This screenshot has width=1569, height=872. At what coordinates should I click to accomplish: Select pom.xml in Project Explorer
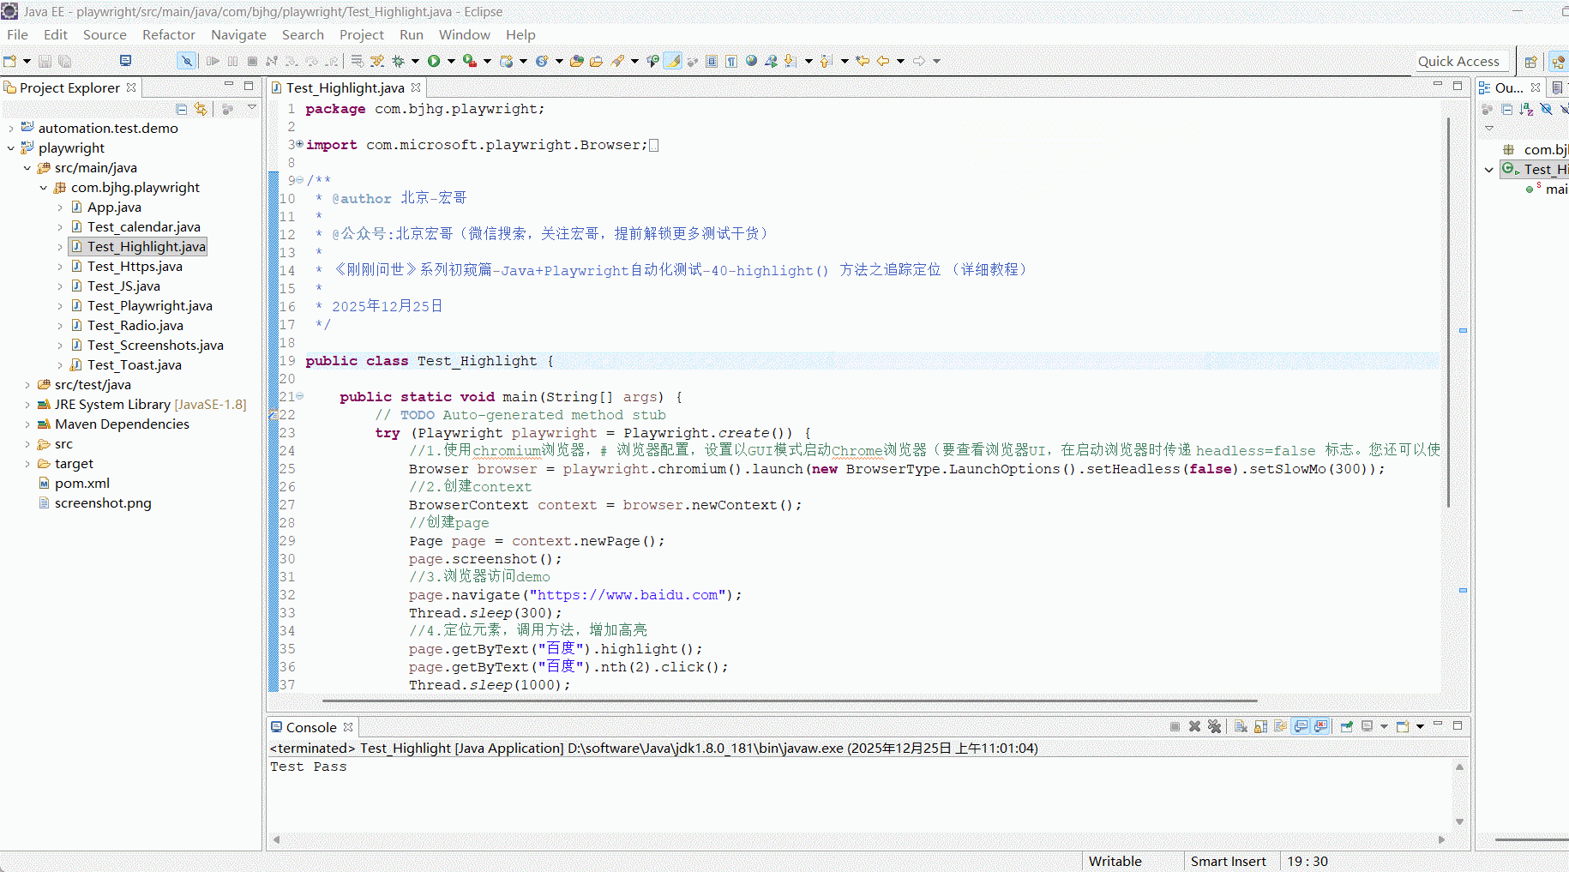82,484
